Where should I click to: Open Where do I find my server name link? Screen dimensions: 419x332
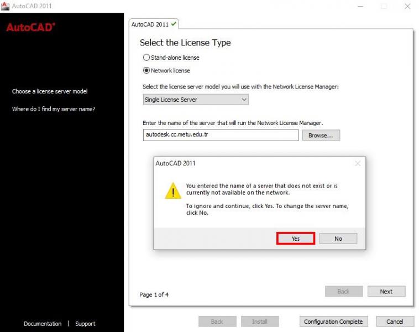point(54,109)
